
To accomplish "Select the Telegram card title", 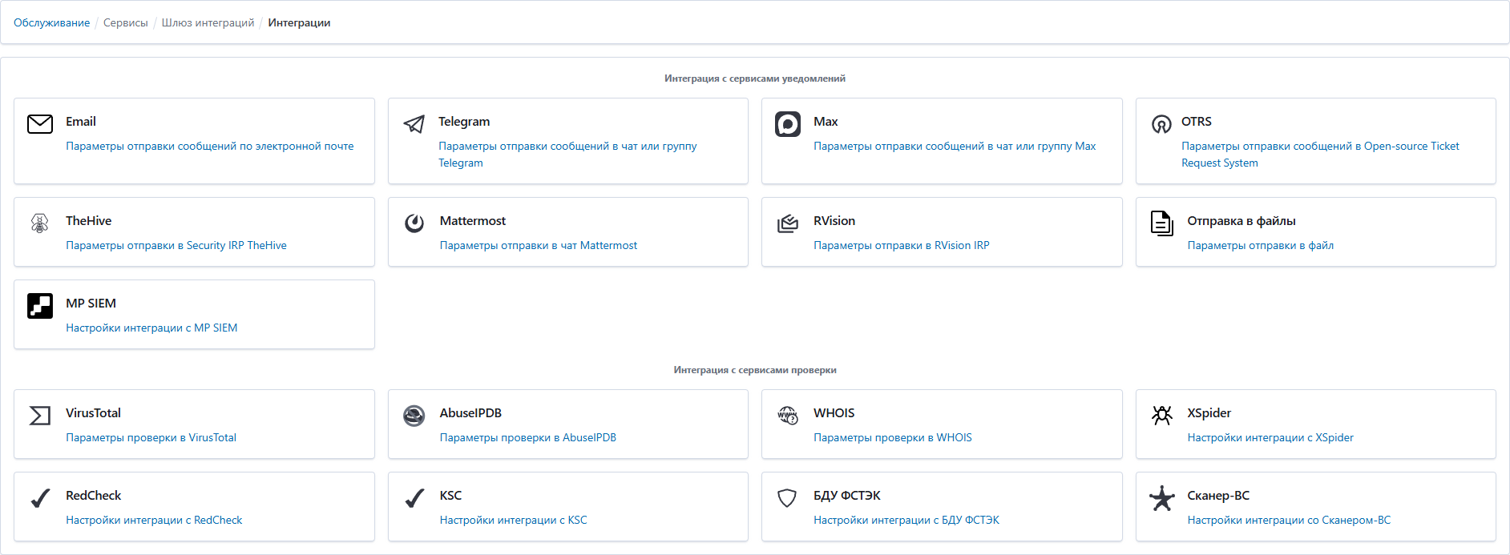I will click(x=464, y=121).
